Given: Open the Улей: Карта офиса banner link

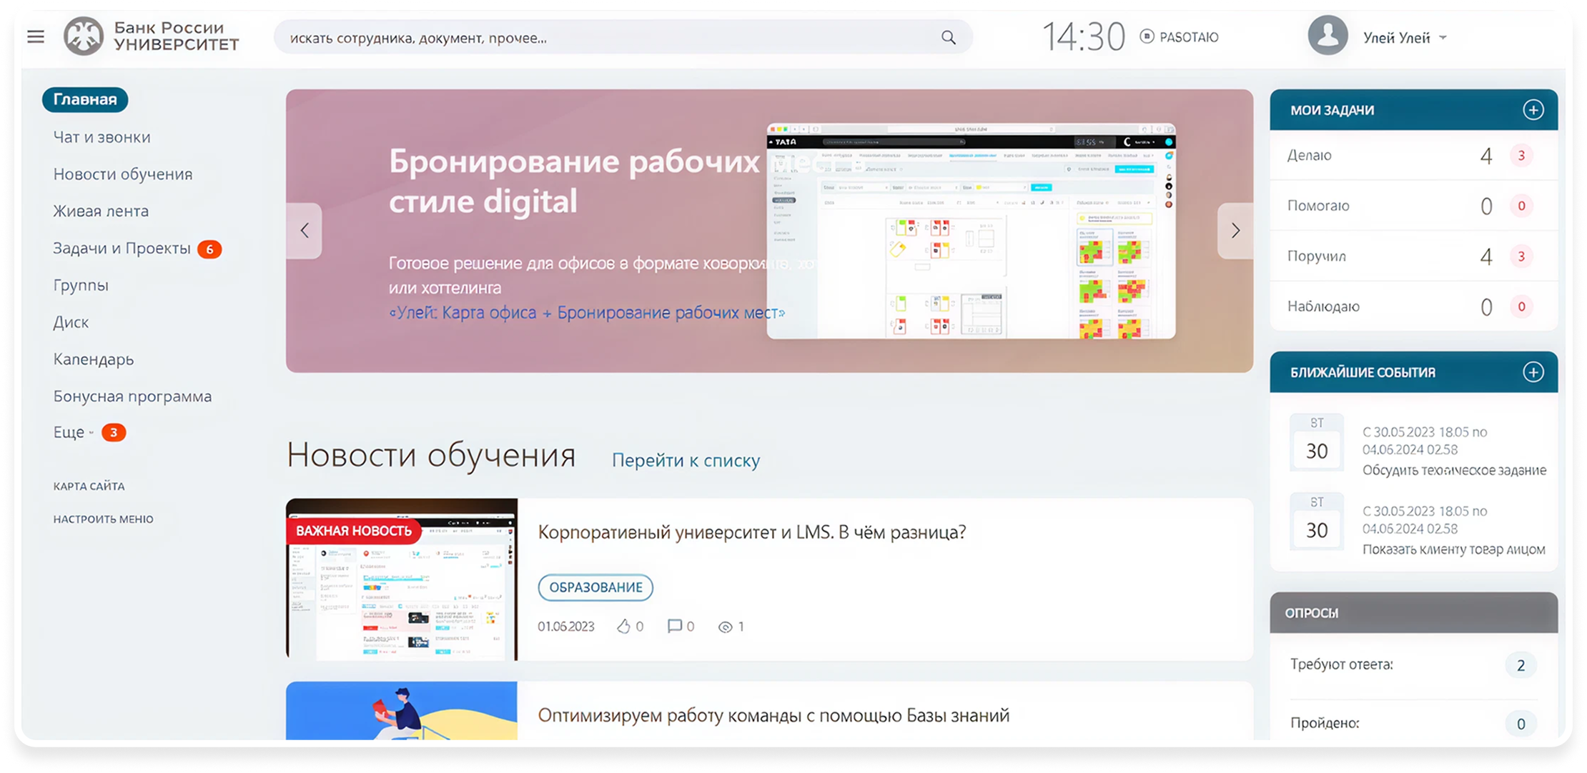Looking at the screenshot, I should coord(587,313).
